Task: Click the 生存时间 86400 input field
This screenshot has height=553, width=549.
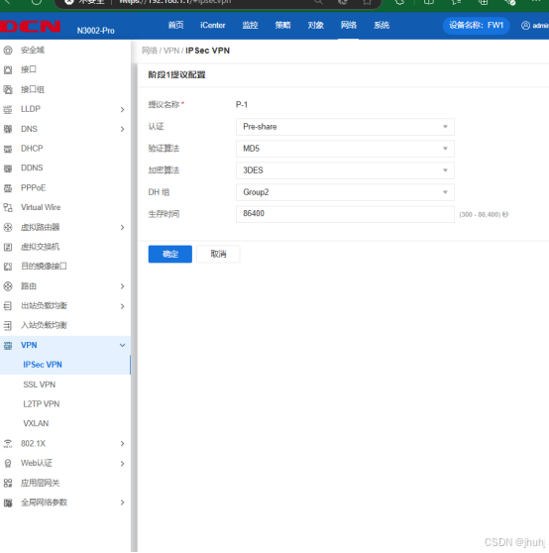Action: [x=345, y=214]
